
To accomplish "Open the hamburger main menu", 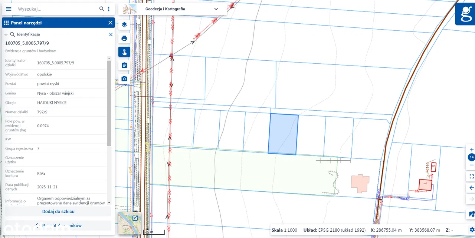I will [x=9, y=9].
